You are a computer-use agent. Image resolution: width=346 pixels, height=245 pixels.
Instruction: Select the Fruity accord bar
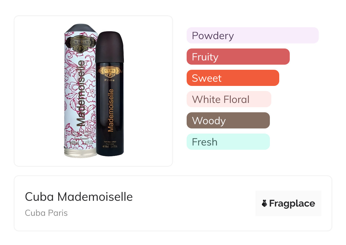tap(238, 57)
